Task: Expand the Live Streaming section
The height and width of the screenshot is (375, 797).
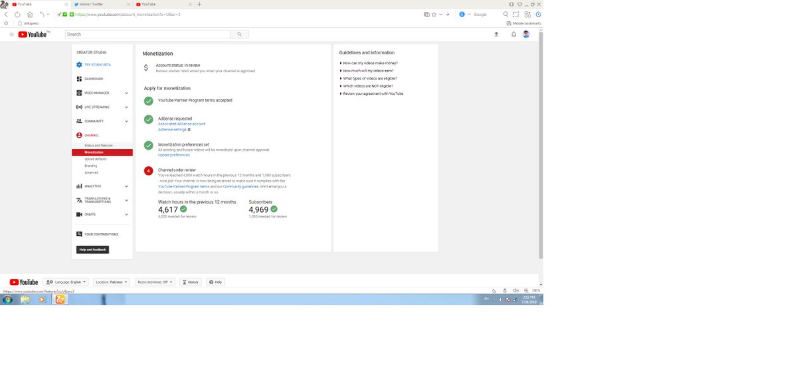Action: click(x=102, y=107)
